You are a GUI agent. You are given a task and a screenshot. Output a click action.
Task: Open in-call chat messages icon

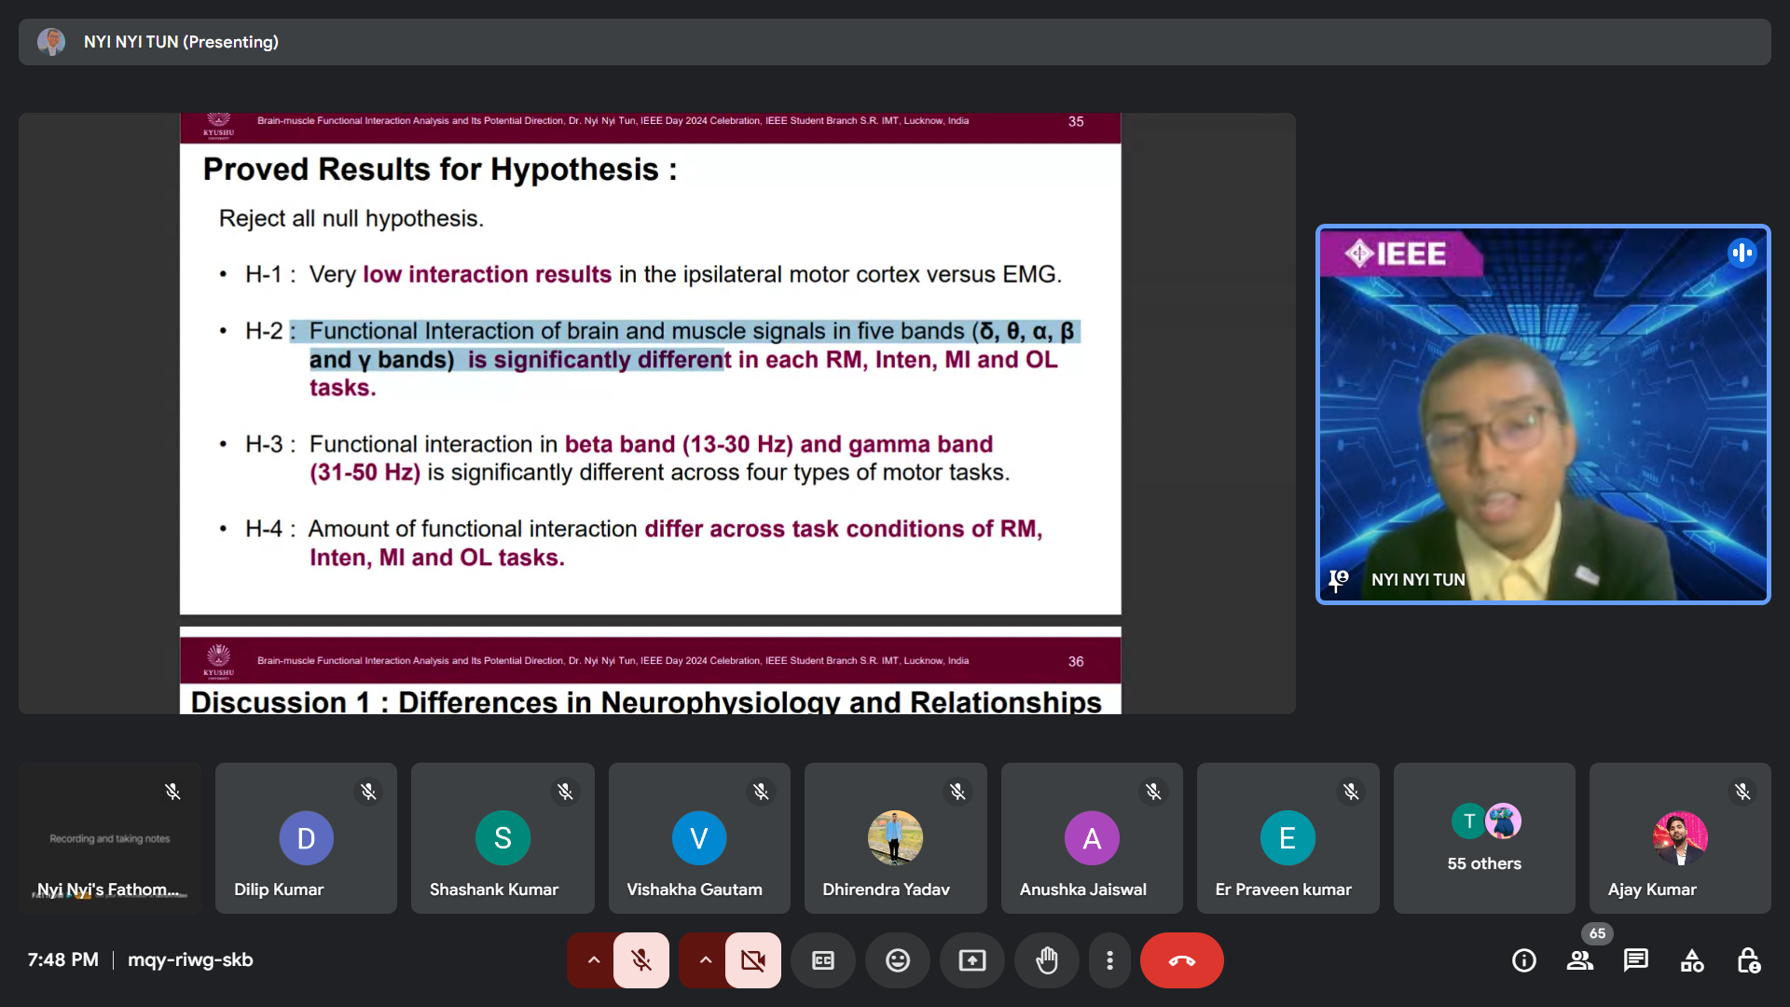pos(1636,960)
